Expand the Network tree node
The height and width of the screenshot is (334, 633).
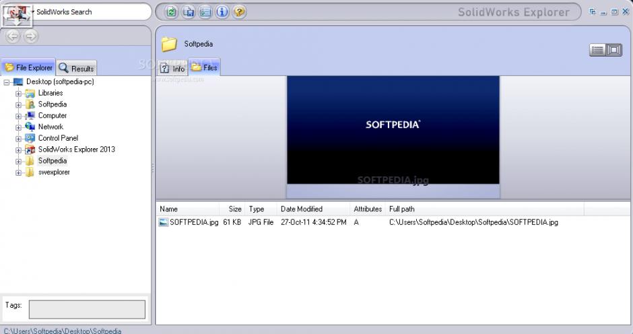(x=18, y=128)
